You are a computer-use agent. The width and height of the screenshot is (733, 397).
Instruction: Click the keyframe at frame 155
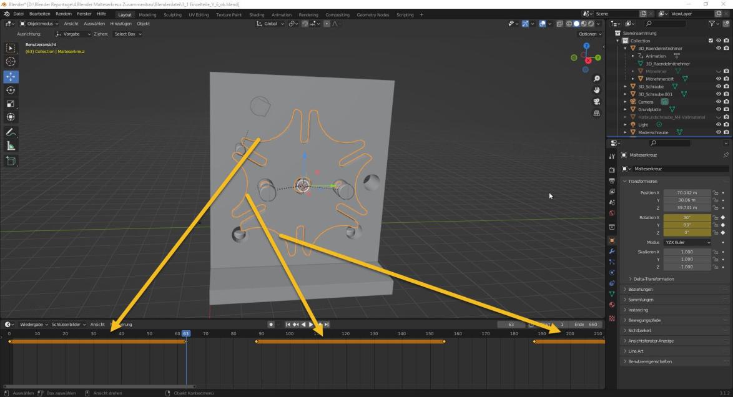click(444, 341)
